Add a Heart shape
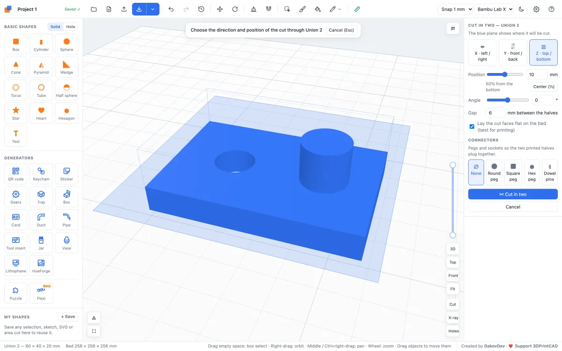Screen dimensions: 562x351 [x=41, y=113]
